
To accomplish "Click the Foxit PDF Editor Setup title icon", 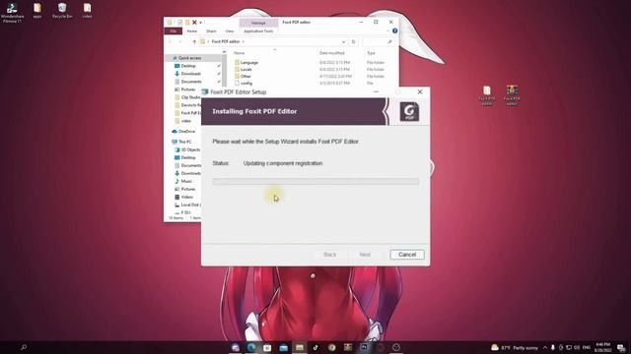I will (205, 91).
